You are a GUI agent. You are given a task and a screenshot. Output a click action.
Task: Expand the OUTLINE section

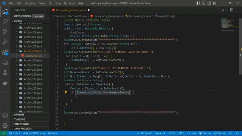coord(30,114)
